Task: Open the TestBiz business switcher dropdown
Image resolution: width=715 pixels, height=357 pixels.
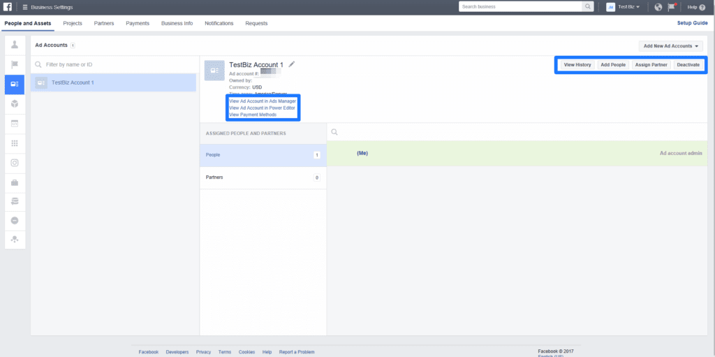Action: coord(623,7)
